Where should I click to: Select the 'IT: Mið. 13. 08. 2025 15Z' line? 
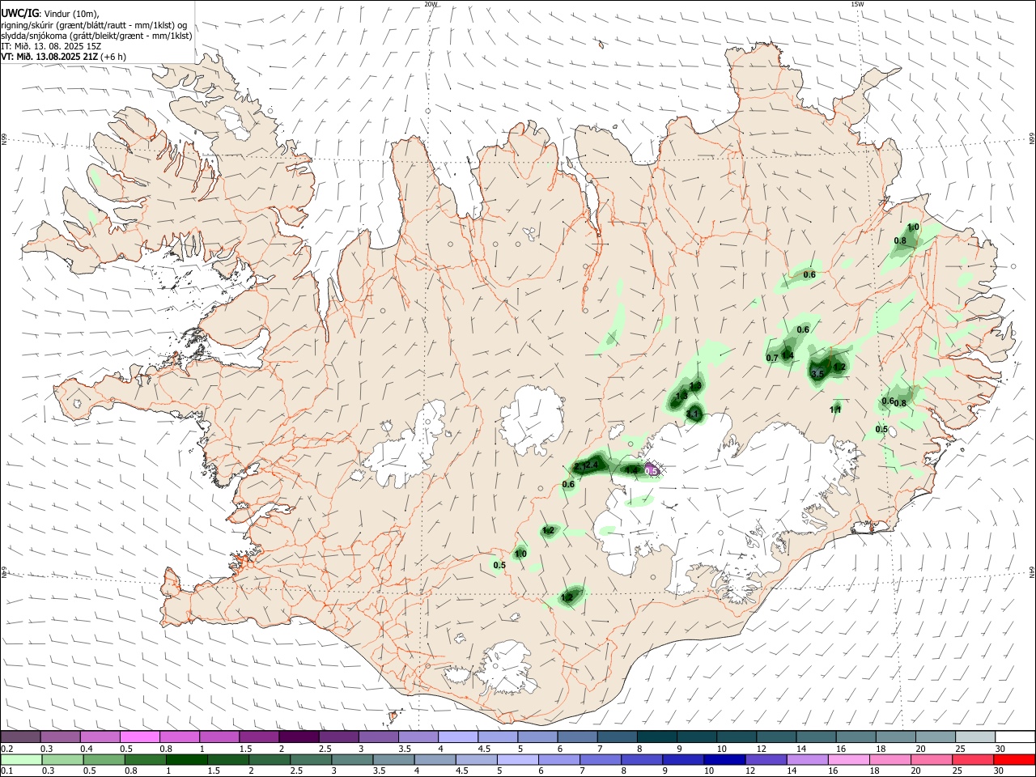click(x=51, y=46)
